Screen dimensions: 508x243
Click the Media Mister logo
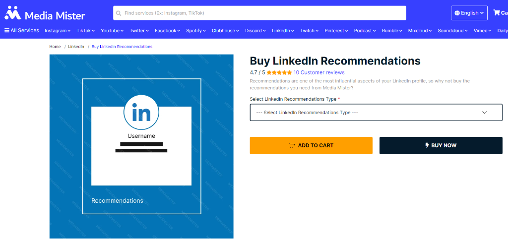pyautogui.click(x=45, y=13)
